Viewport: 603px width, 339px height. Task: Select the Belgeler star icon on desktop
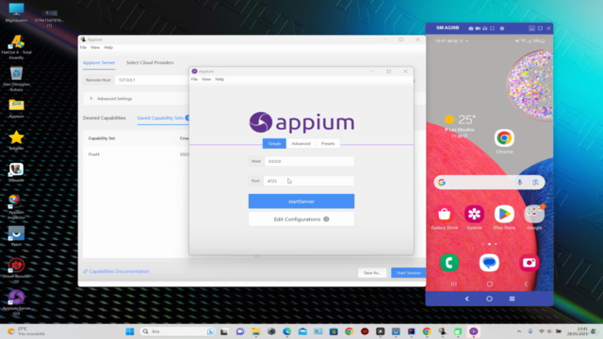point(16,140)
